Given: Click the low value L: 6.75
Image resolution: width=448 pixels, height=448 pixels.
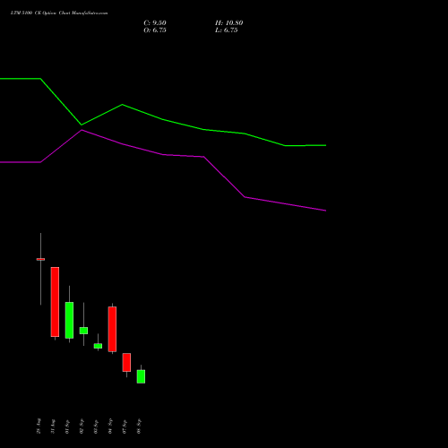Looking at the screenshot, I should tap(227, 30).
